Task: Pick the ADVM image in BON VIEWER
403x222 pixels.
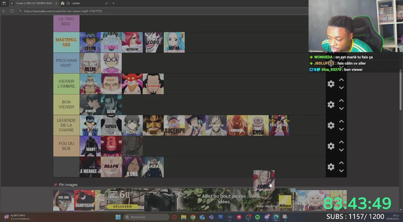Action: [111, 105]
